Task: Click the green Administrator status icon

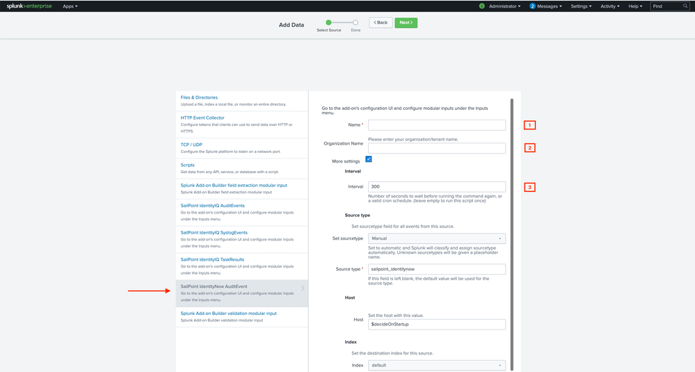Action: (482, 6)
